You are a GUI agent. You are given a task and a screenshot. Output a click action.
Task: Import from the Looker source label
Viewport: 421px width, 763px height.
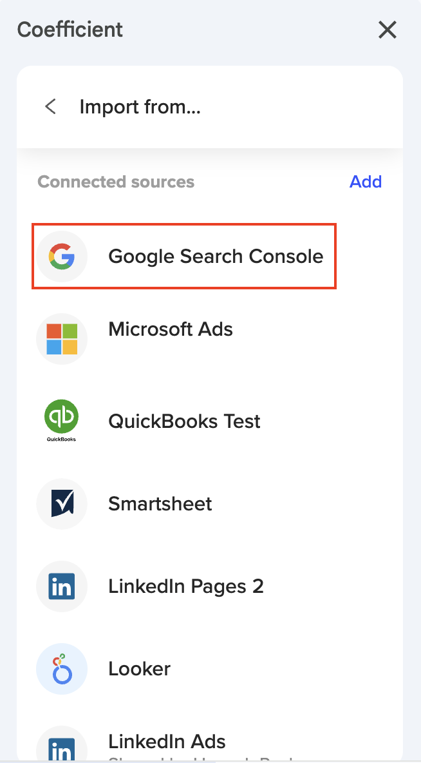[139, 669]
